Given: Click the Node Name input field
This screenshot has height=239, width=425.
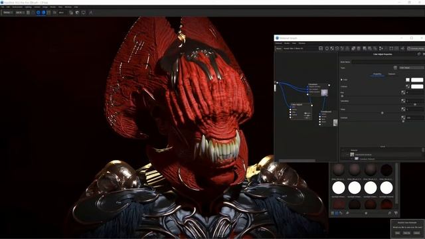Looking at the screenshot, I should pos(388,62).
